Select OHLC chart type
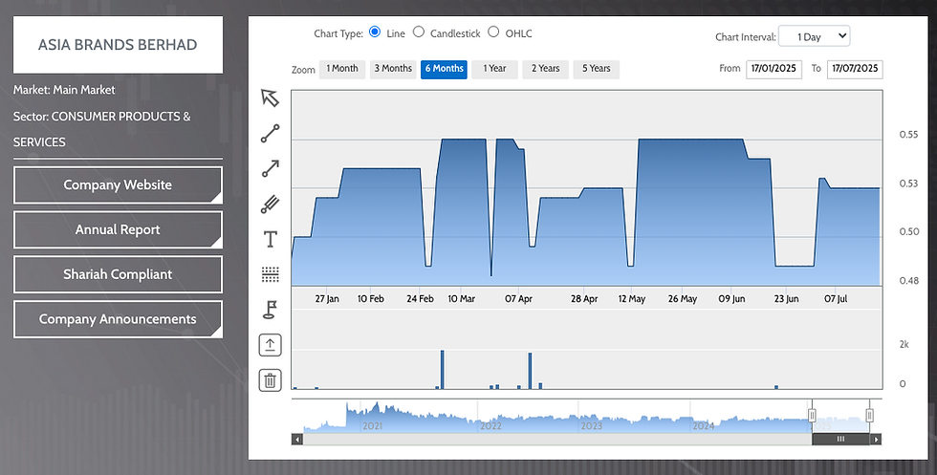937x475 pixels. click(x=493, y=32)
